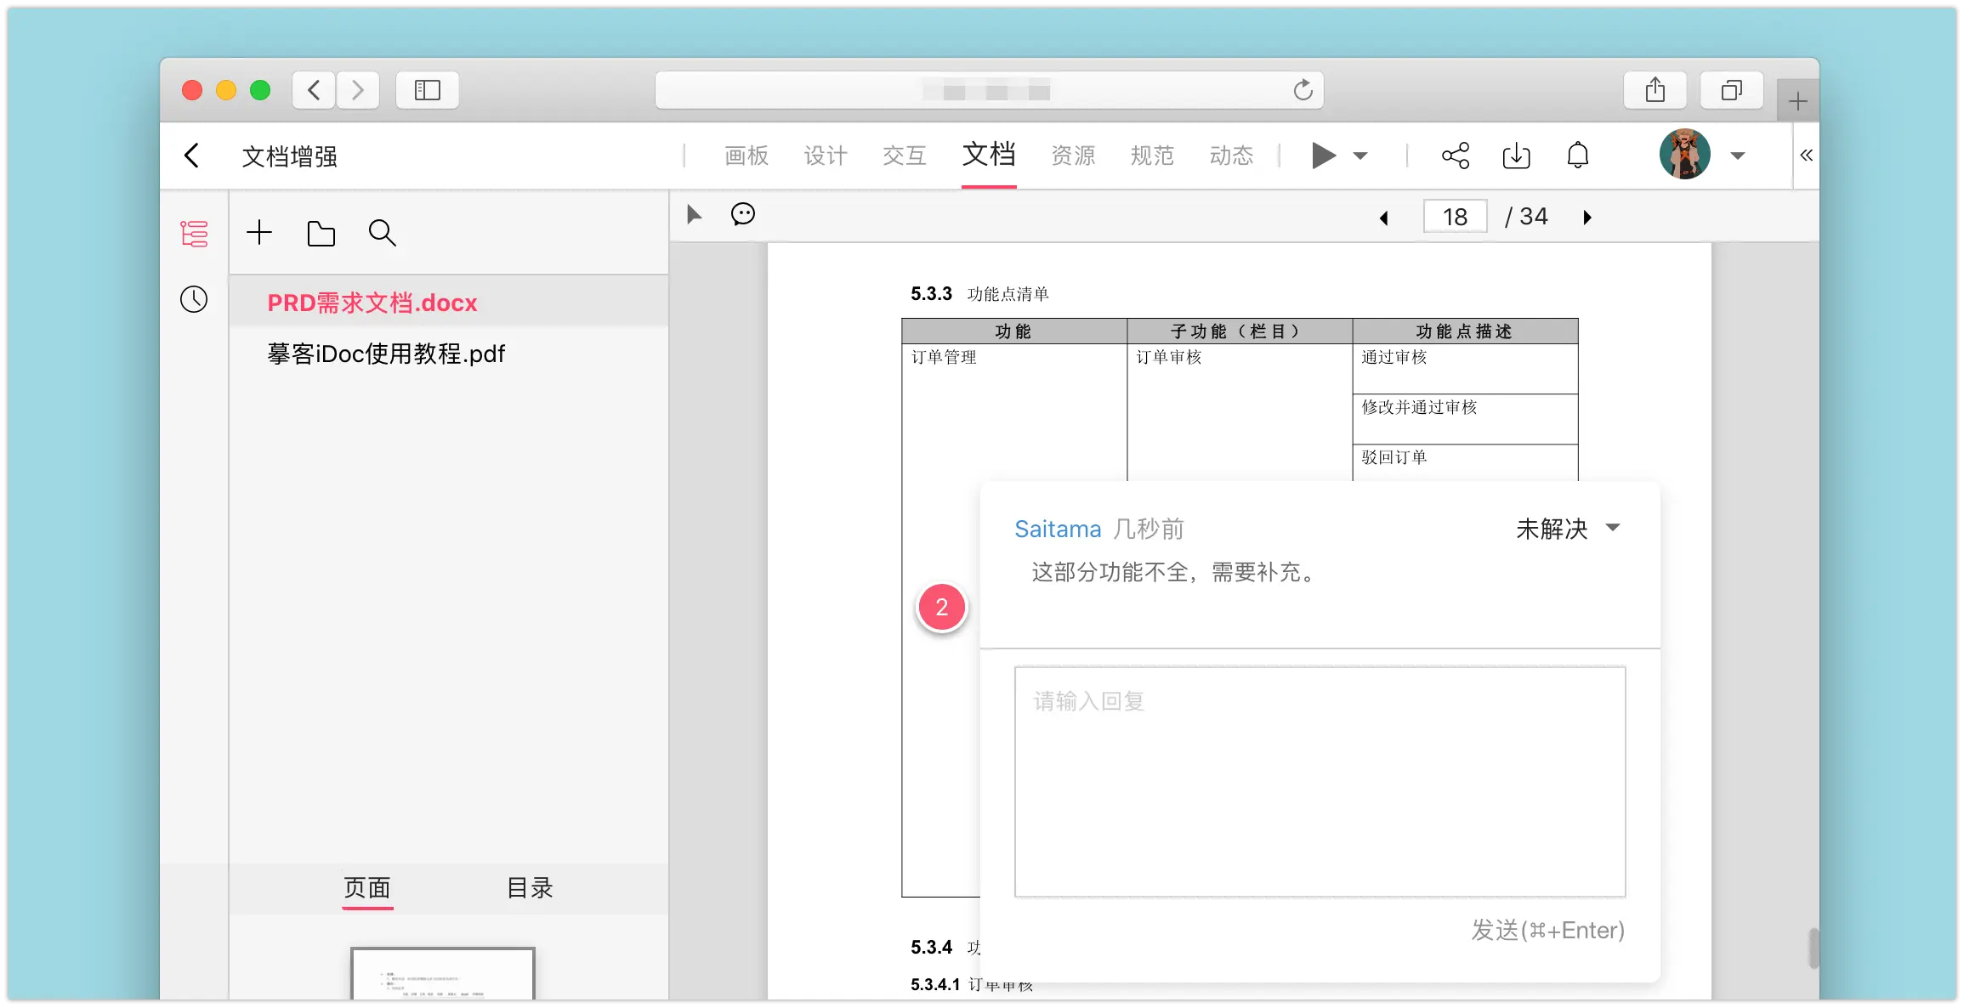This screenshot has width=1964, height=1008.
Task: Click 发送 button to send reply
Action: tap(1547, 930)
